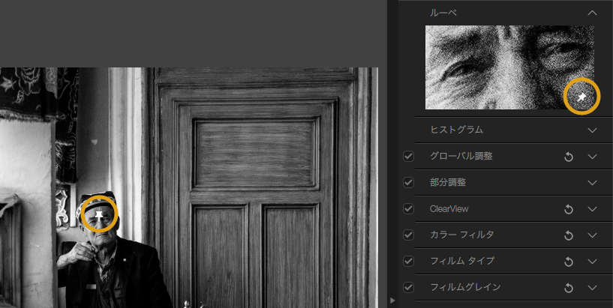Click the pushpin marker on the man's face
This screenshot has width=613, height=308.
[x=99, y=215]
